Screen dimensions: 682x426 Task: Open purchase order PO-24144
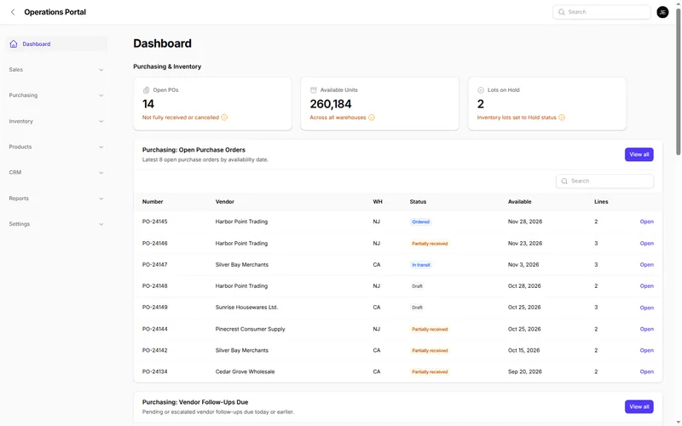click(x=647, y=329)
